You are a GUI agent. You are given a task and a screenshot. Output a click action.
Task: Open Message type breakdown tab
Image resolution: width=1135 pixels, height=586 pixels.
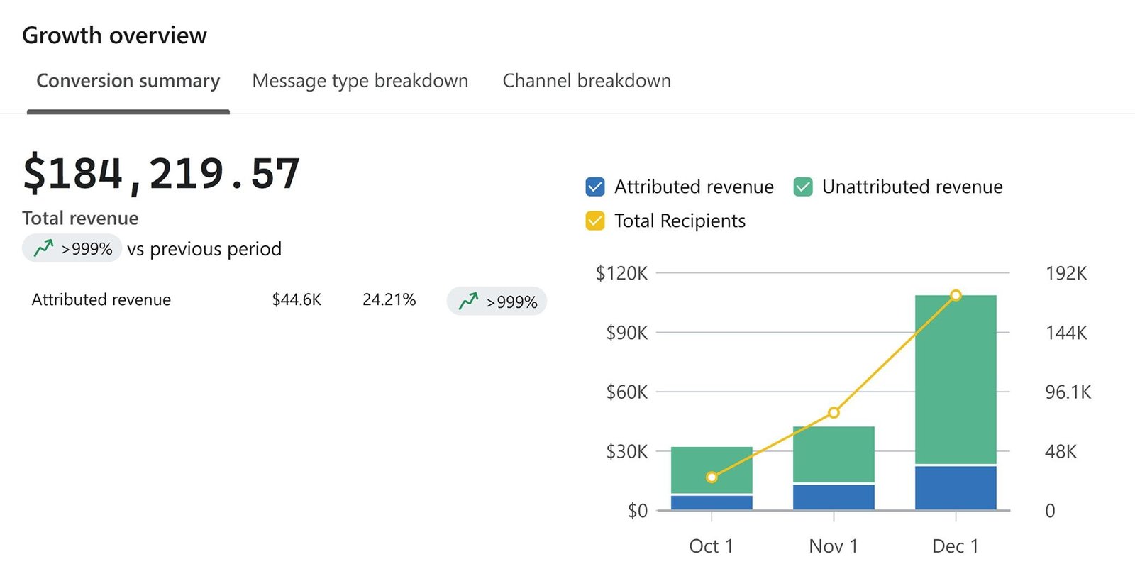360,81
